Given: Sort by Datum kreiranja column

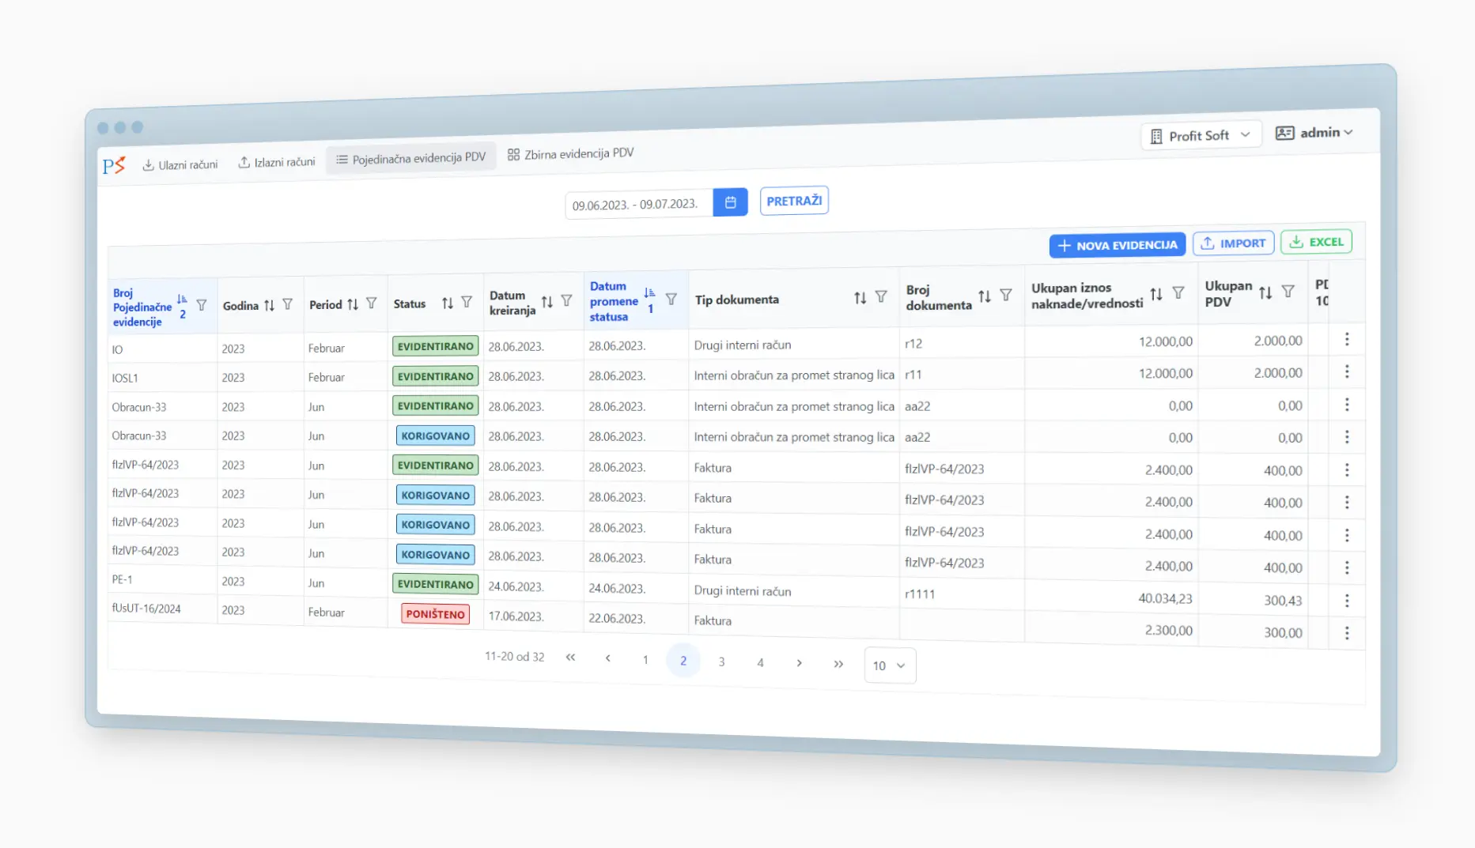Looking at the screenshot, I should click(x=547, y=301).
